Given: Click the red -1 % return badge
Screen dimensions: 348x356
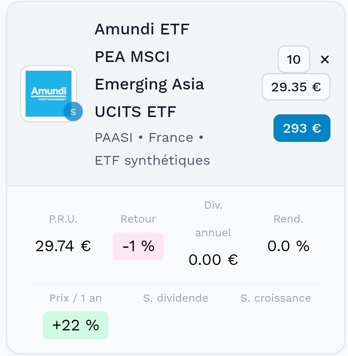Looking at the screenshot, I should coord(138,246).
